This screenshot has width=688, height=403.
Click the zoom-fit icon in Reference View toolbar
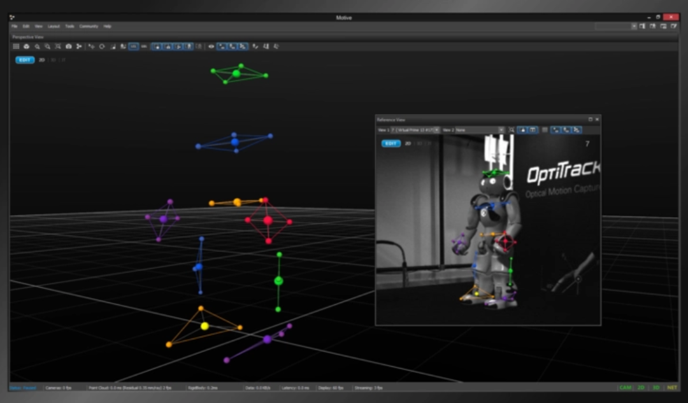coord(511,130)
